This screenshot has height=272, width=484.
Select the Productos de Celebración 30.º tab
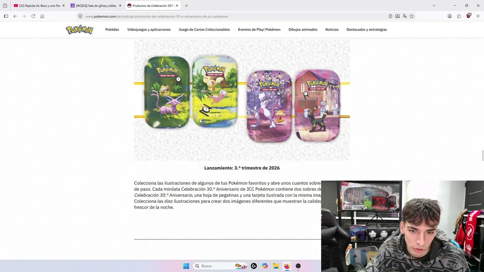pyautogui.click(x=153, y=6)
